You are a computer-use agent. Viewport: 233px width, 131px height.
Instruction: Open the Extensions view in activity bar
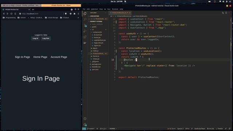coord(85,37)
